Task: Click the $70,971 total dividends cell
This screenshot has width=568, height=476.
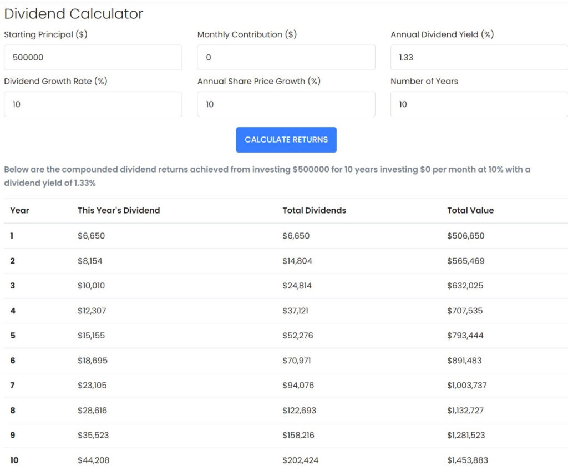Action: click(297, 361)
